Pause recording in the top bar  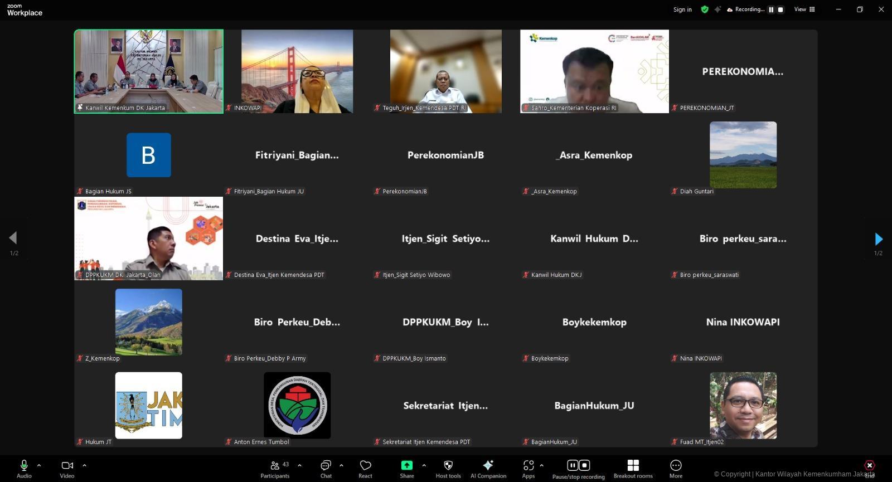[x=771, y=9]
